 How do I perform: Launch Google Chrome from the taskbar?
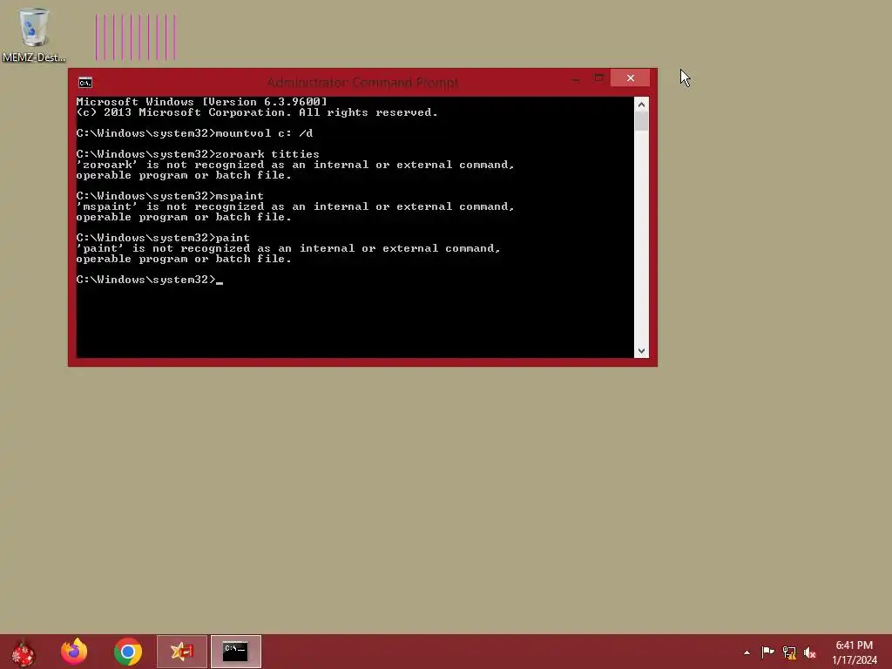[x=128, y=652]
